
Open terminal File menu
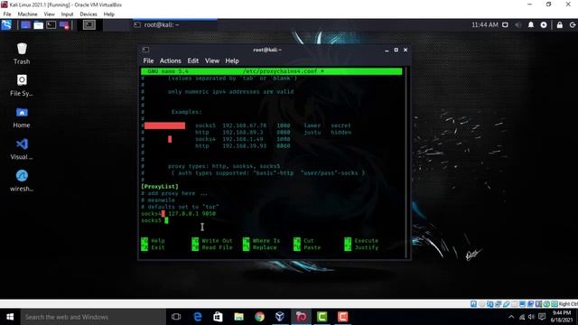(x=148, y=60)
